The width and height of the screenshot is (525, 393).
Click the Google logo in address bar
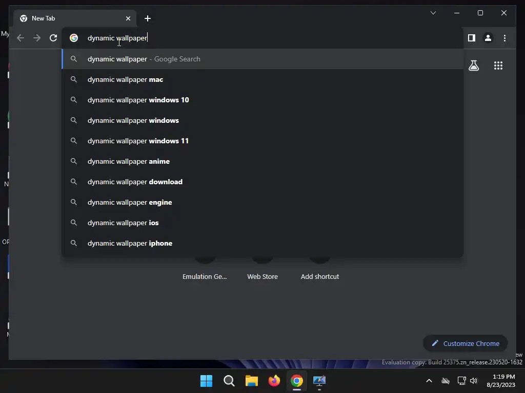pyautogui.click(x=74, y=38)
